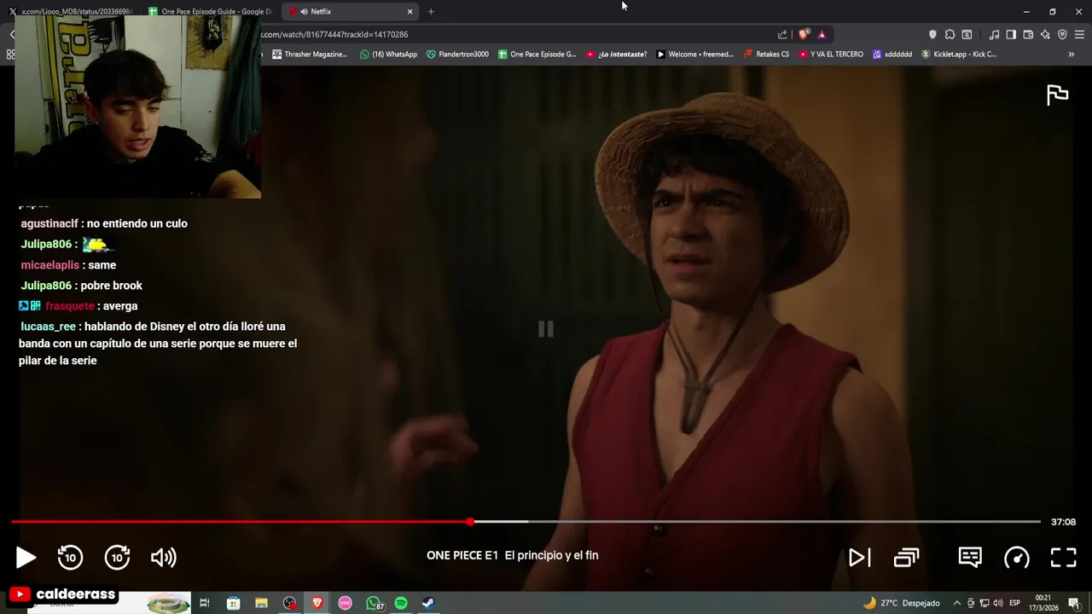Open audio and subtitles options
Viewport: 1092px width, 614px height.
point(970,558)
